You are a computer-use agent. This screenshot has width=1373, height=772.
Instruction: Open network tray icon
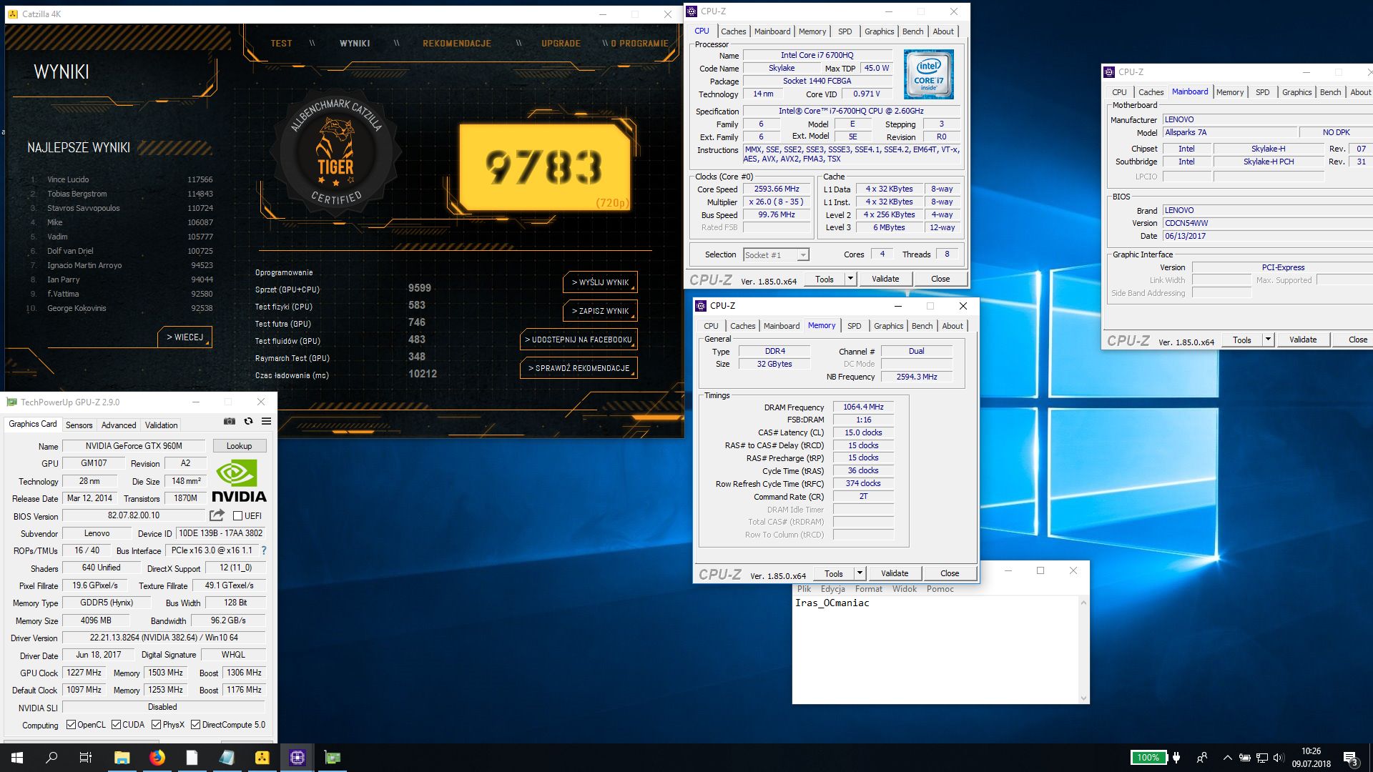pos(1262,758)
